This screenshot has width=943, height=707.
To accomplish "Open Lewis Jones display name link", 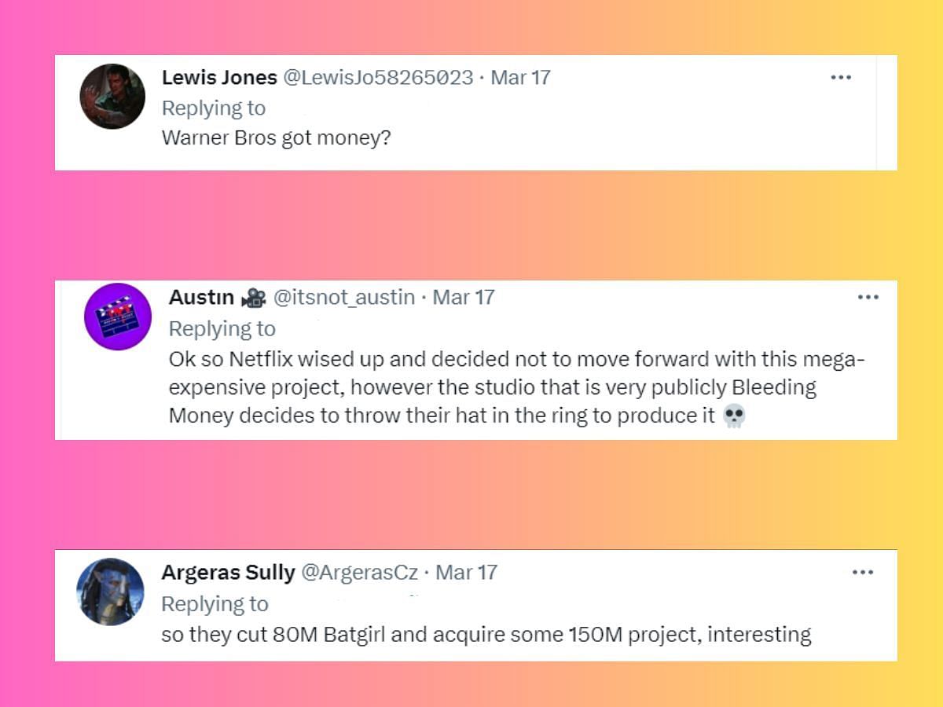I will tap(219, 78).
